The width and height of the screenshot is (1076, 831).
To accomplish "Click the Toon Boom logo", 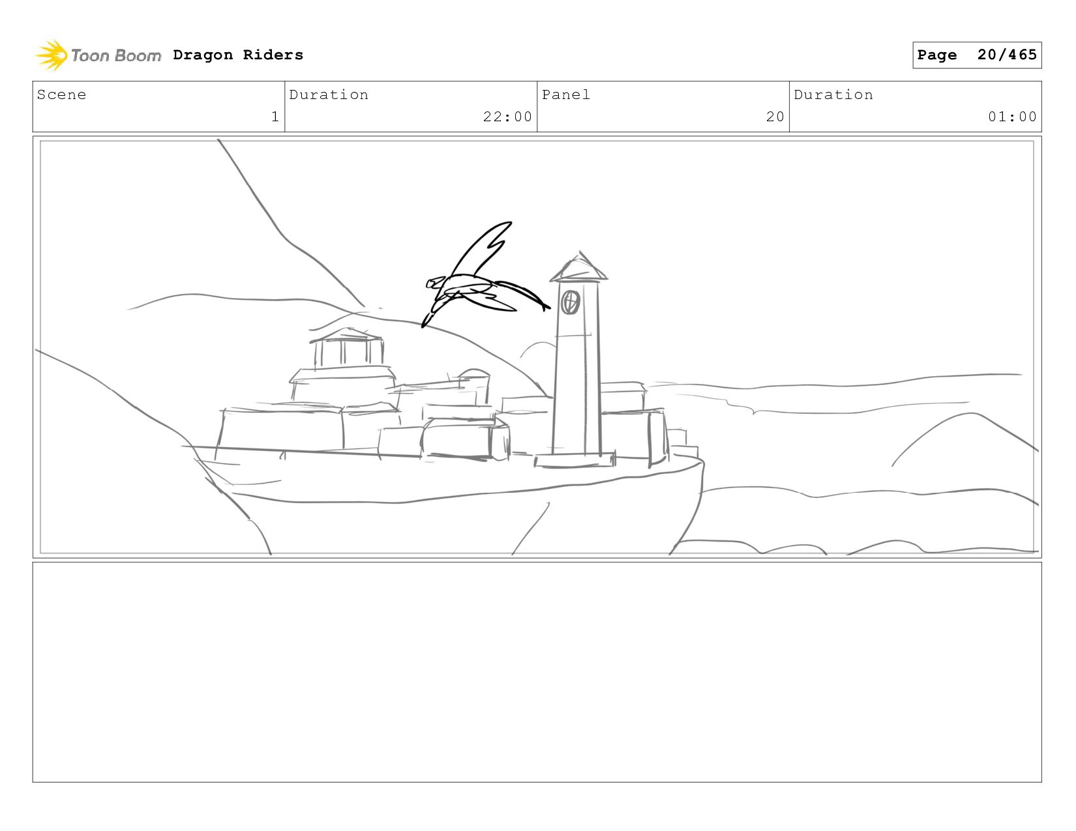I will (98, 55).
